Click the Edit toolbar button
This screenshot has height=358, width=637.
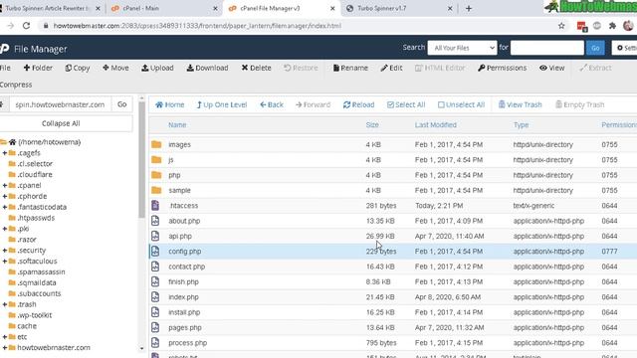(x=391, y=68)
